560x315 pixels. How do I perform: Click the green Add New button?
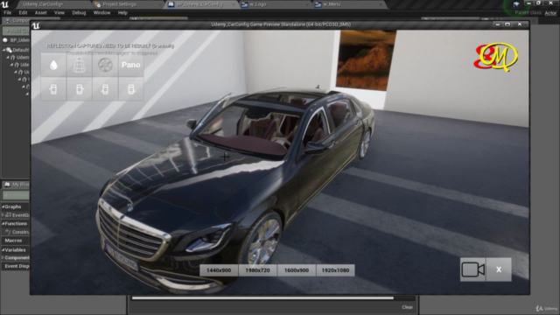(17, 195)
